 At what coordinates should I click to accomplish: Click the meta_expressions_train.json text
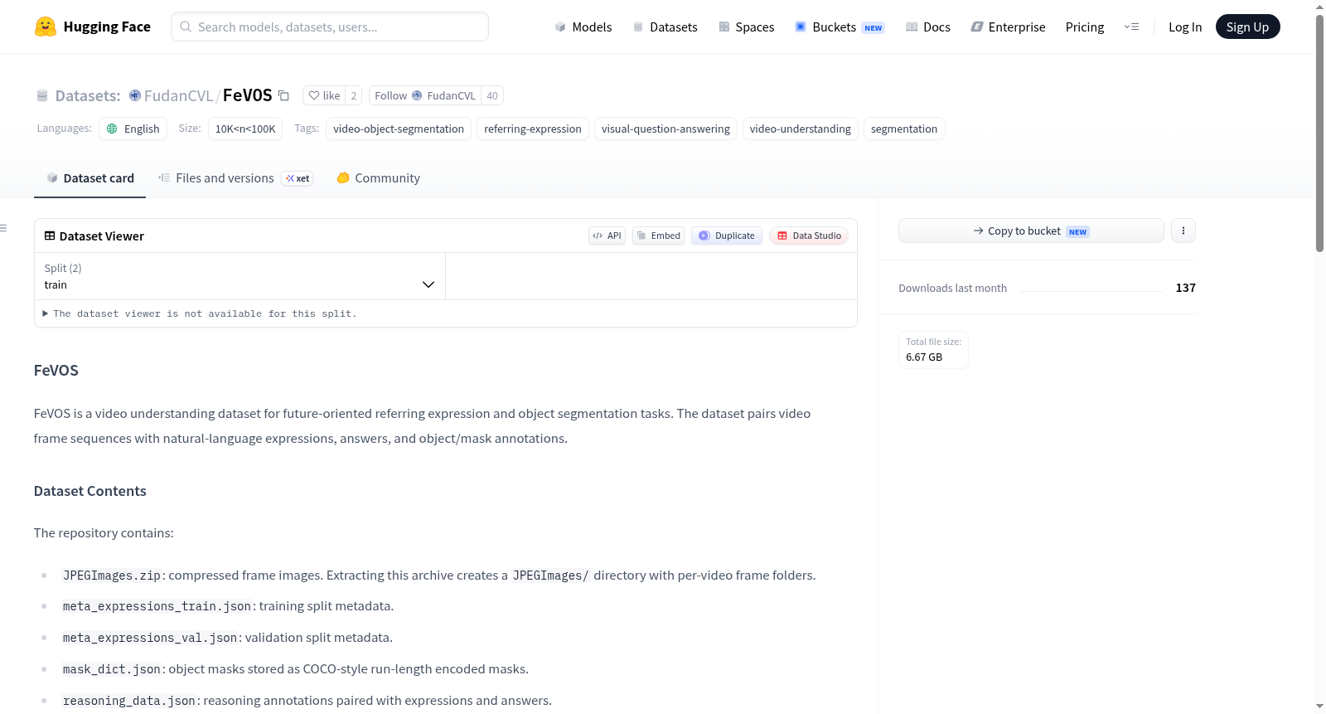(x=157, y=606)
